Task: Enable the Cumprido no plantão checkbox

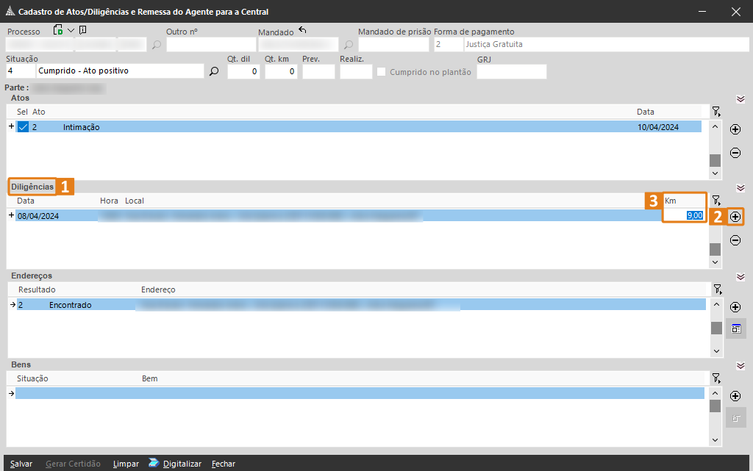Action: (382, 72)
